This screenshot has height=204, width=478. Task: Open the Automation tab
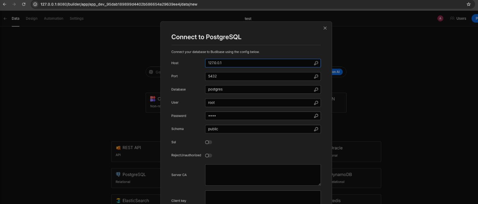pos(54,18)
